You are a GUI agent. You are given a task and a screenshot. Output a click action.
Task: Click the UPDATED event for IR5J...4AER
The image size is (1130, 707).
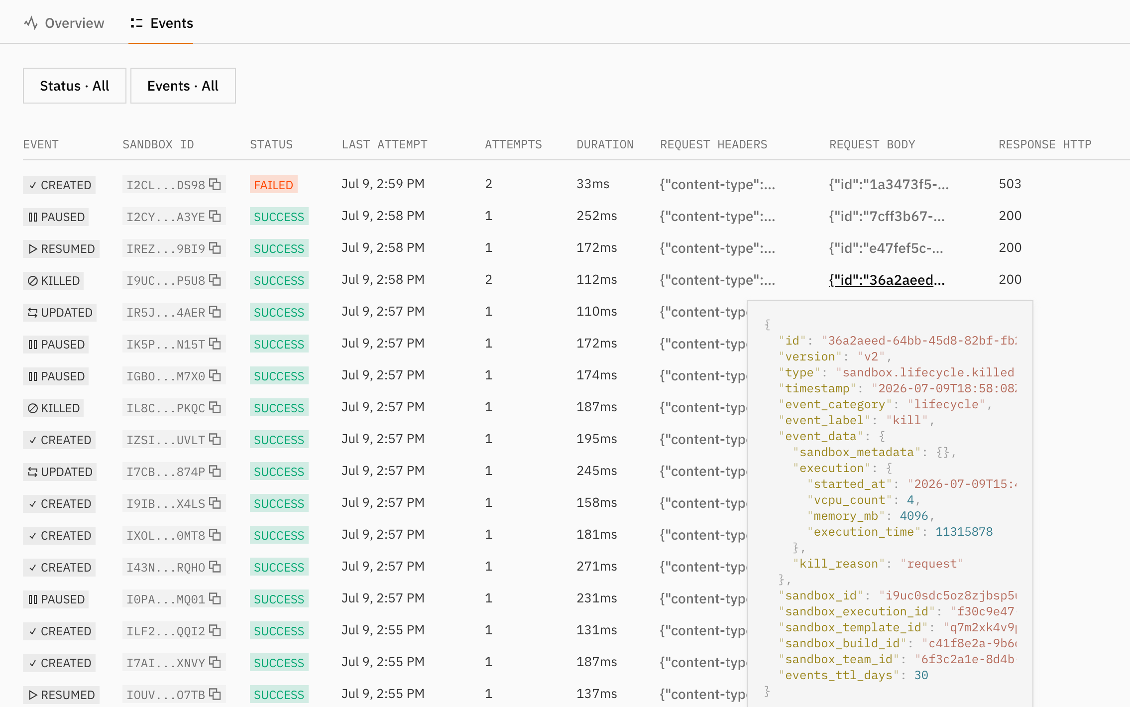tap(60, 312)
